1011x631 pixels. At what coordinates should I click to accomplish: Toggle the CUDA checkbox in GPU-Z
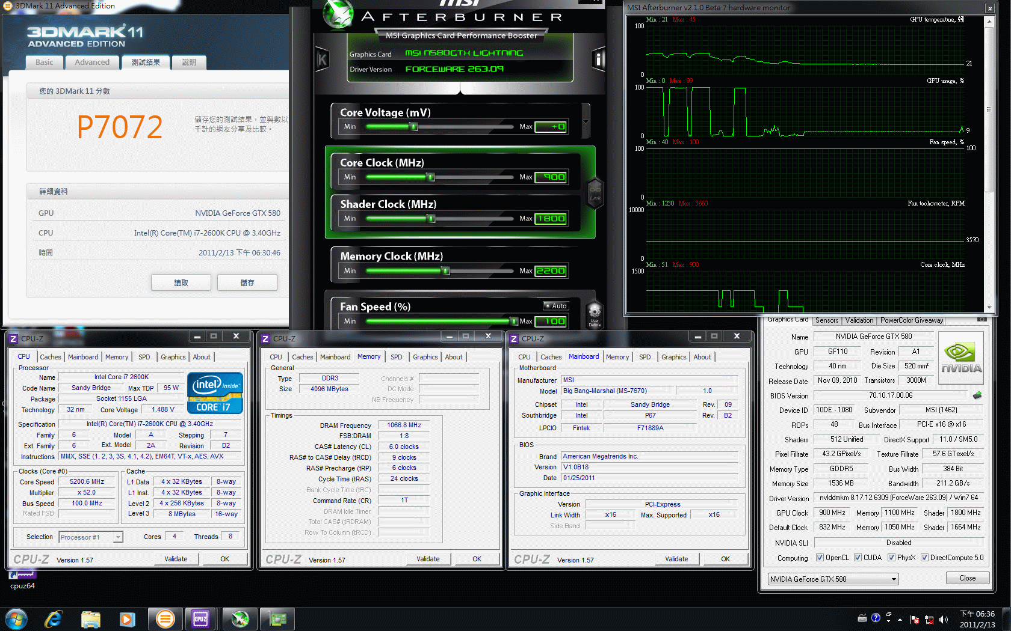(x=858, y=557)
